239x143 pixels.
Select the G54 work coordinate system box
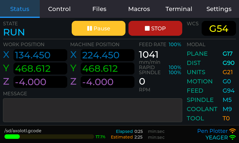(x=219, y=28)
